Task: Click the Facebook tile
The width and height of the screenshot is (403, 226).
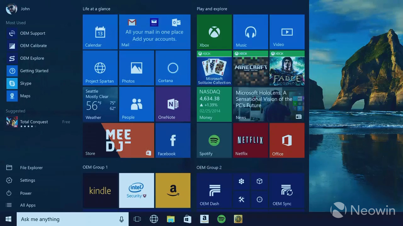Action: pyautogui.click(x=173, y=140)
